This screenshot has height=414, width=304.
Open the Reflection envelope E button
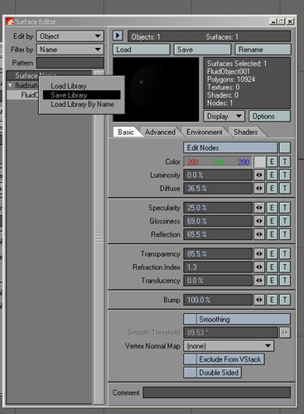click(x=272, y=234)
